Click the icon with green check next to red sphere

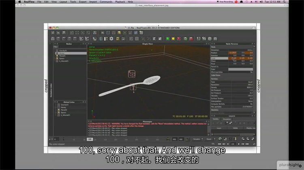point(186,39)
